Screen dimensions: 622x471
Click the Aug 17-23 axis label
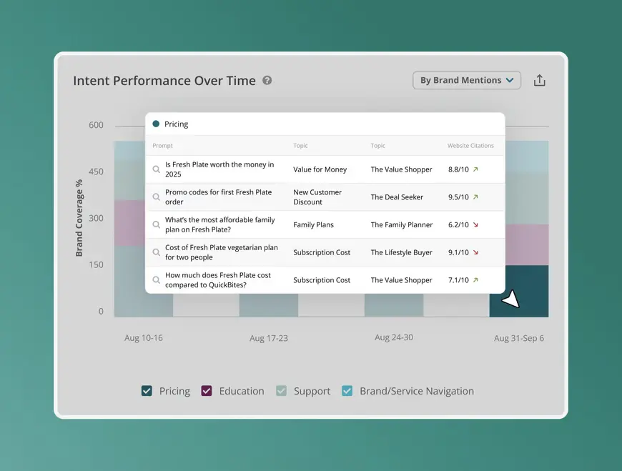pyautogui.click(x=268, y=337)
